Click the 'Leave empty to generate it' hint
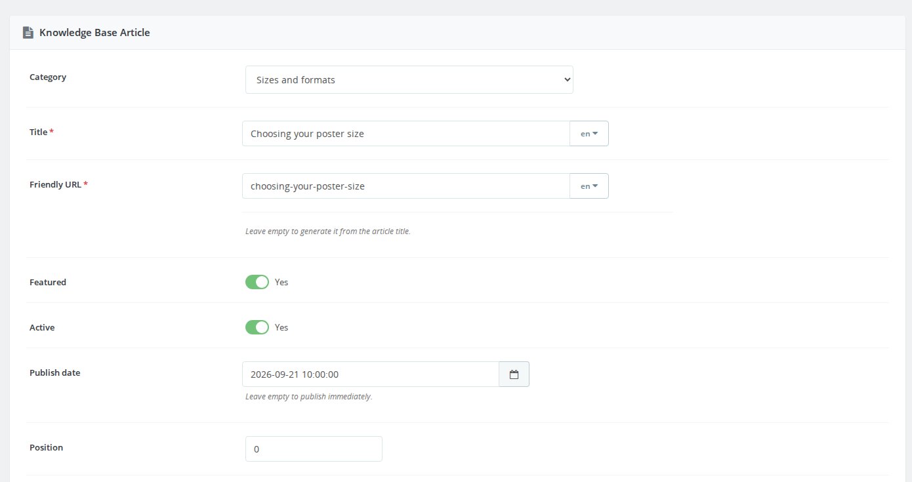 [x=328, y=231]
